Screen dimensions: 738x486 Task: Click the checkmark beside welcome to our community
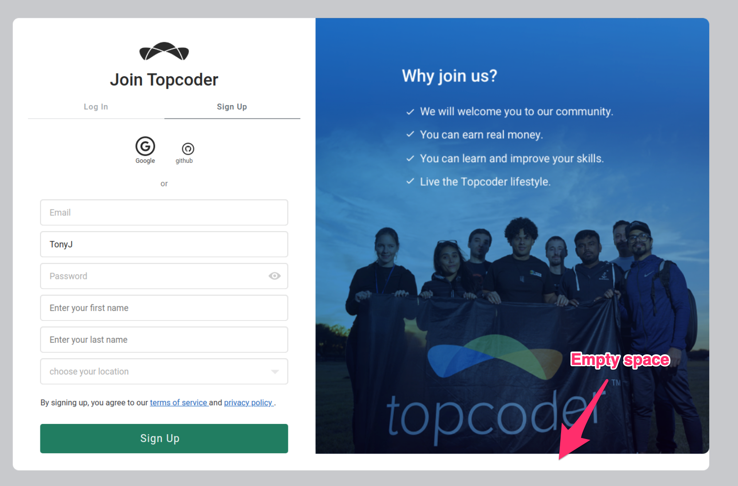[x=410, y=112]
